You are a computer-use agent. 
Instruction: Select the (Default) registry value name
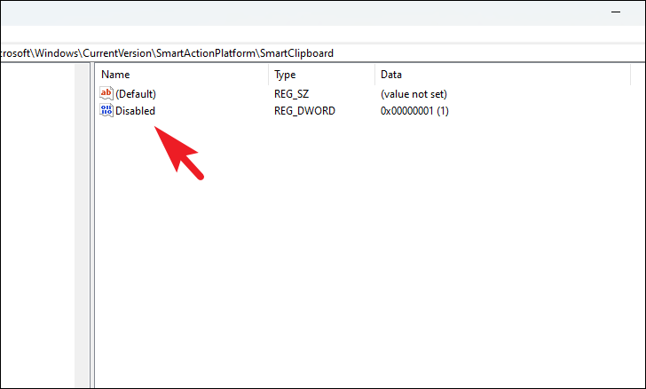136,94
